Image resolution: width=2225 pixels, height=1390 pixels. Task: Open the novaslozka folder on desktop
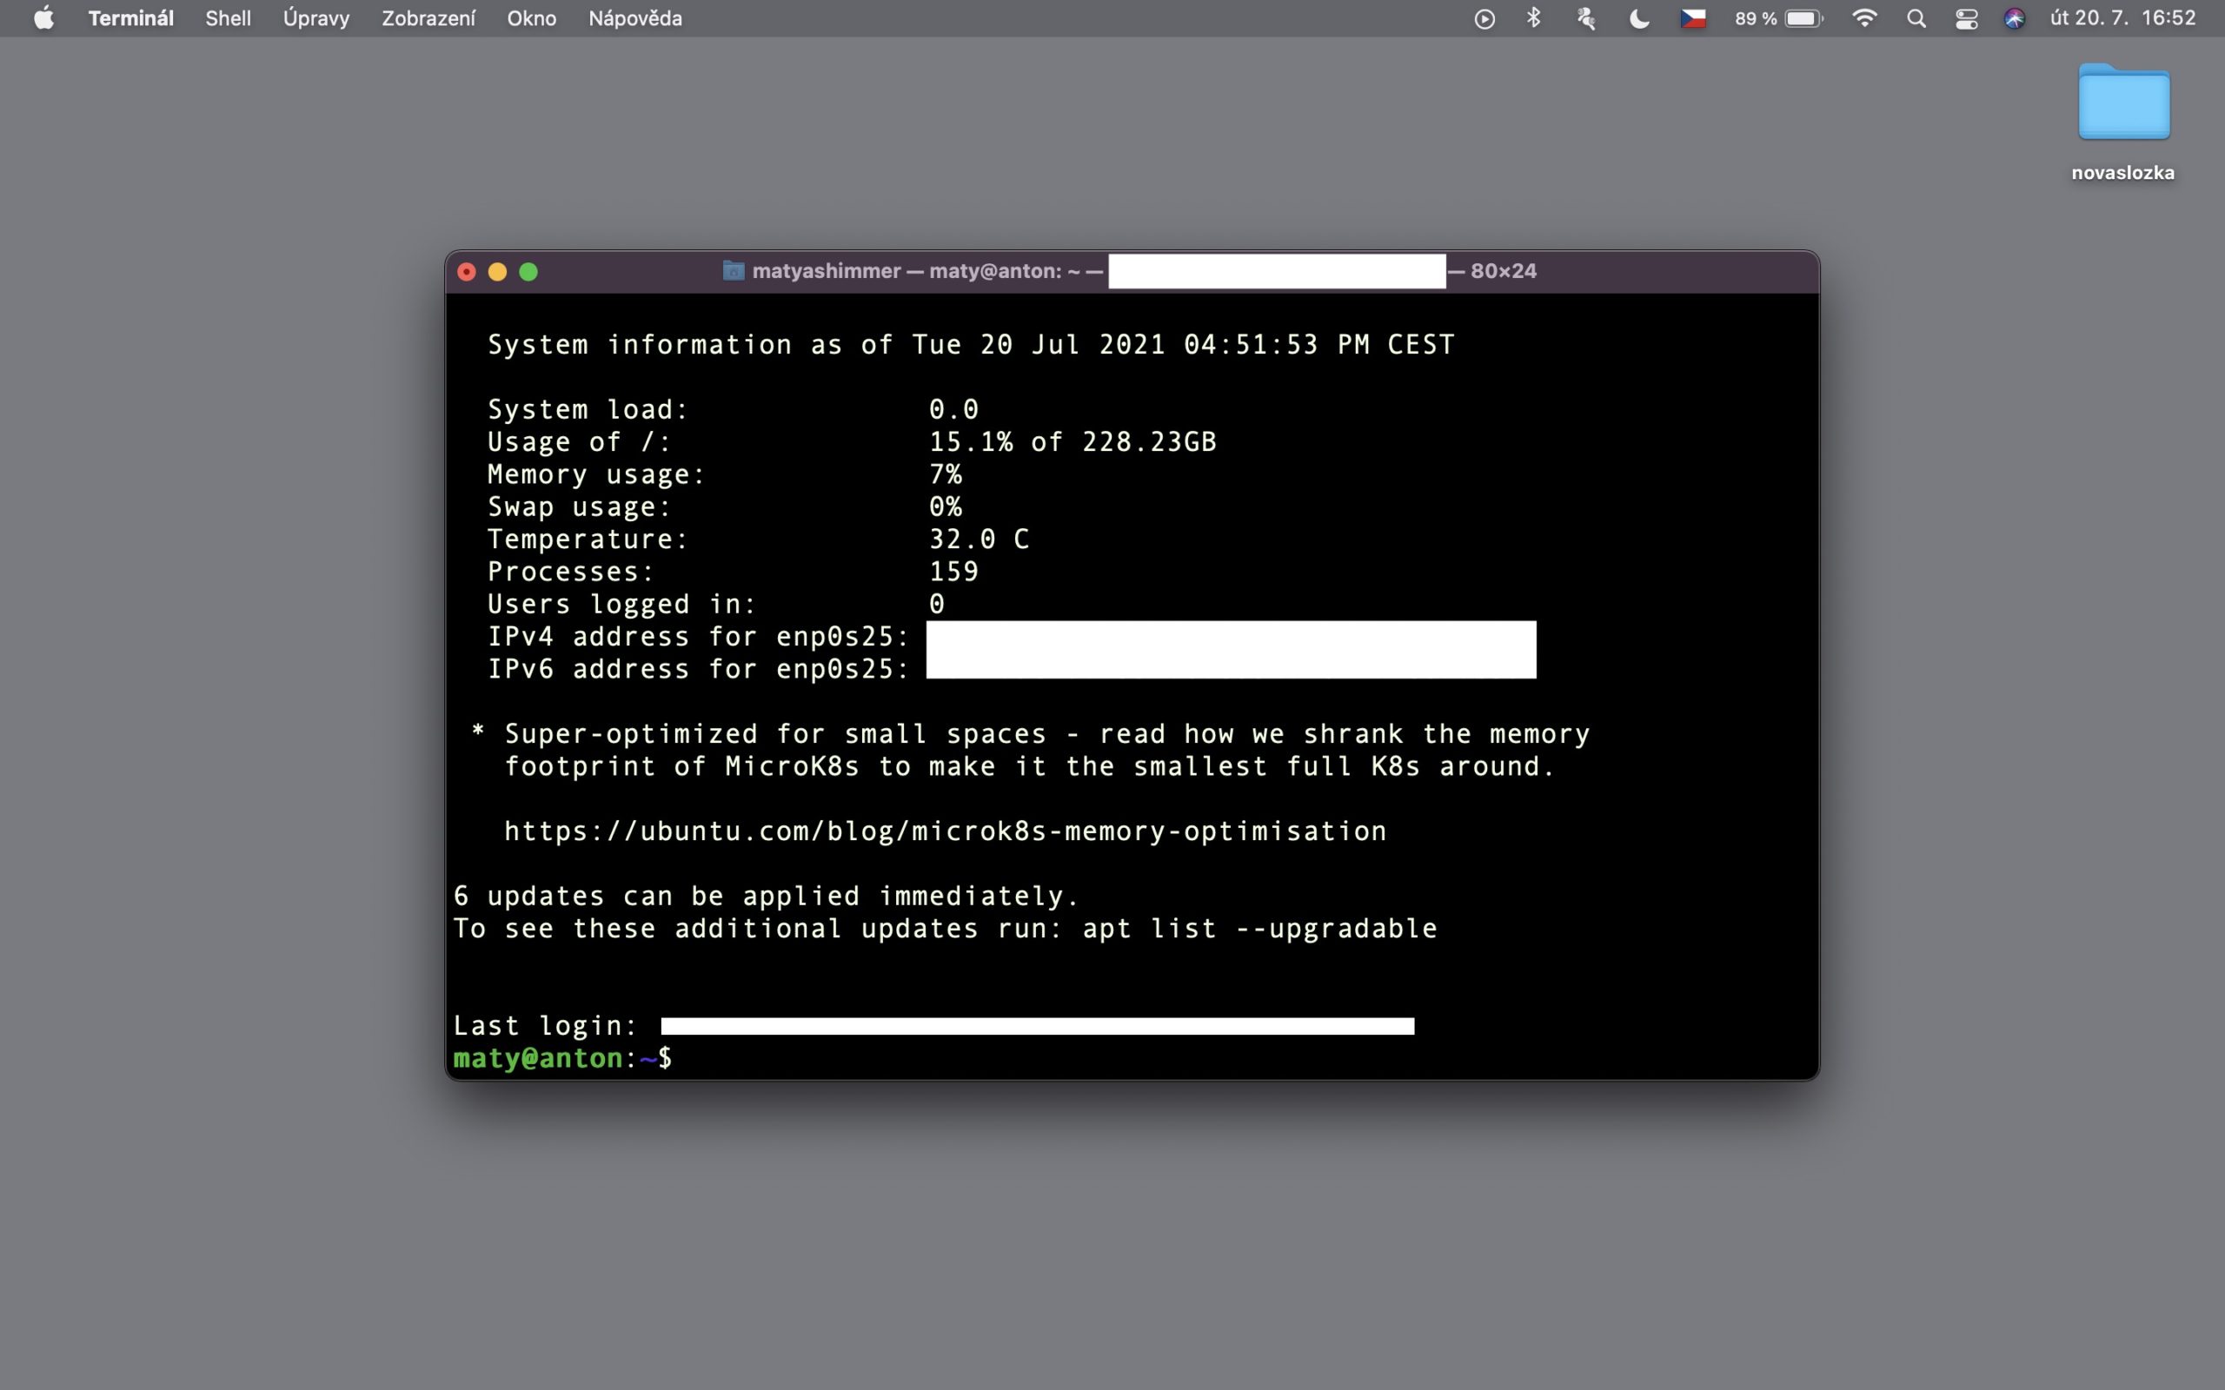2123,103
